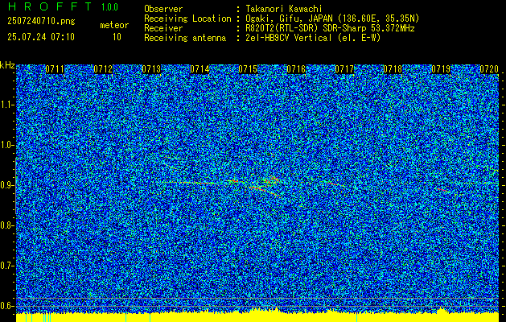Click the kHz axis unit label
This screenshot has height=322, width=506.
coord(7,65)
